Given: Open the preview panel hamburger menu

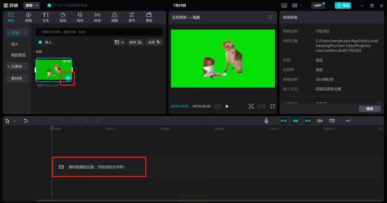Looking at the screenshot, I should [270, 17].
